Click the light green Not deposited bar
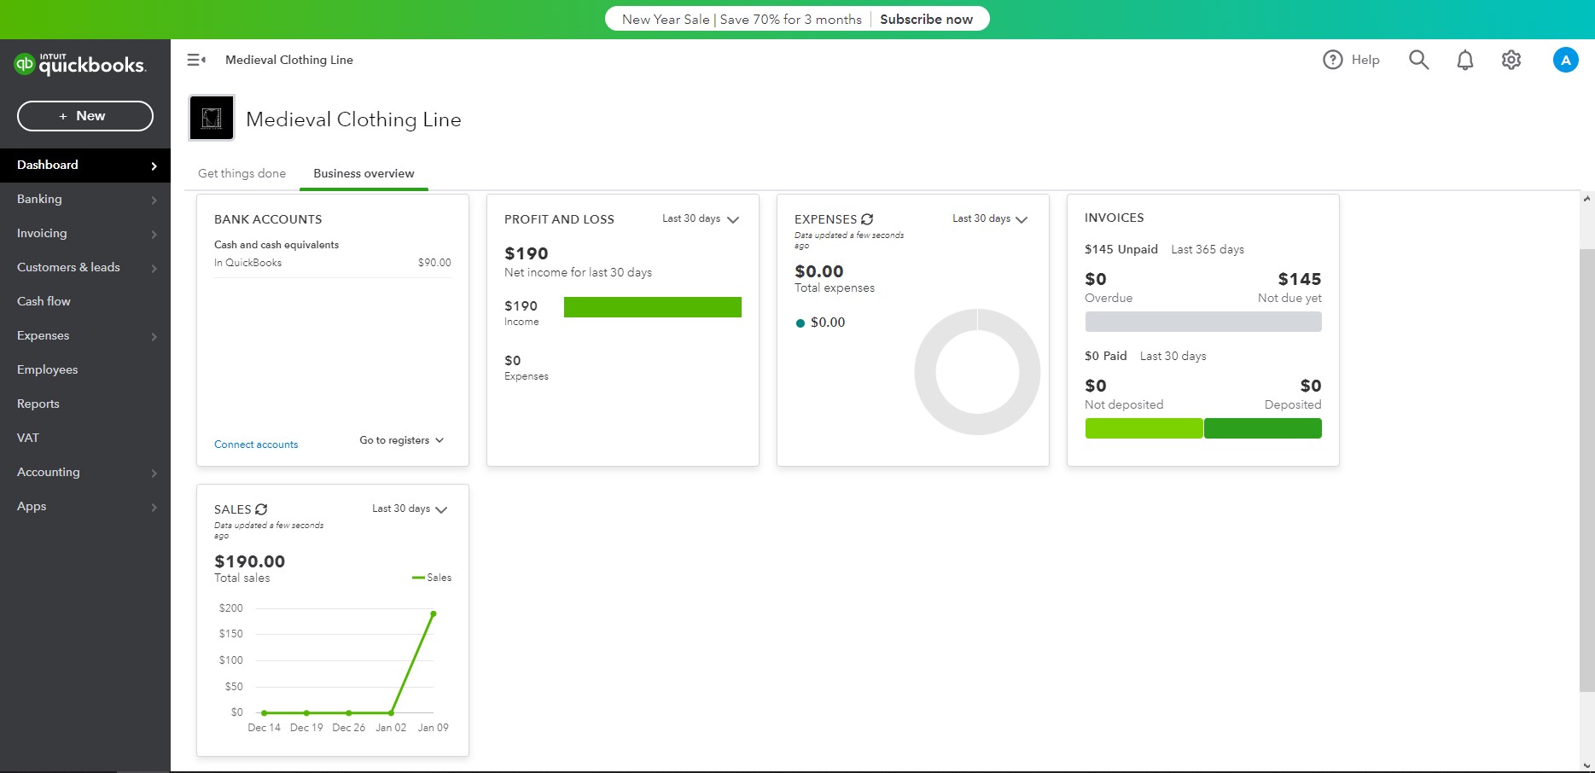Screen dimensions: 1595x773 [1144, 428]
